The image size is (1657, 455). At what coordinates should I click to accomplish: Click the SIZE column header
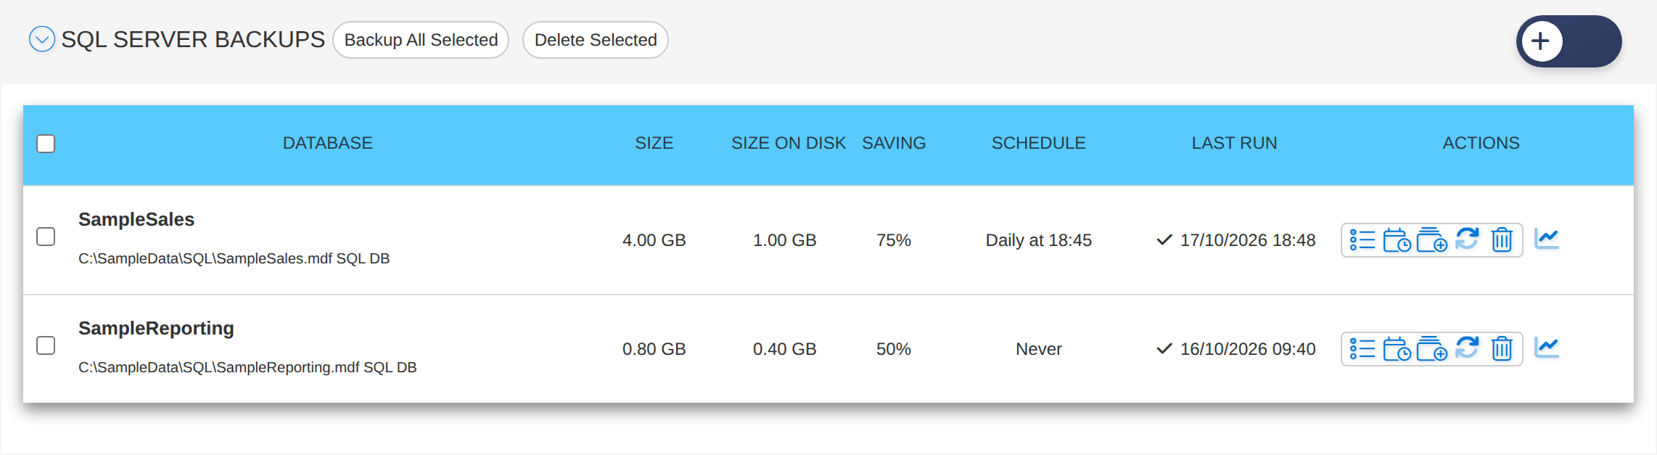point(654,143)
